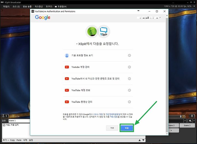Open info icon for 자산과 관련 콘텐츠 조회 및 관리
Viewport: 197px width, 144px height.
coord(129,79)
